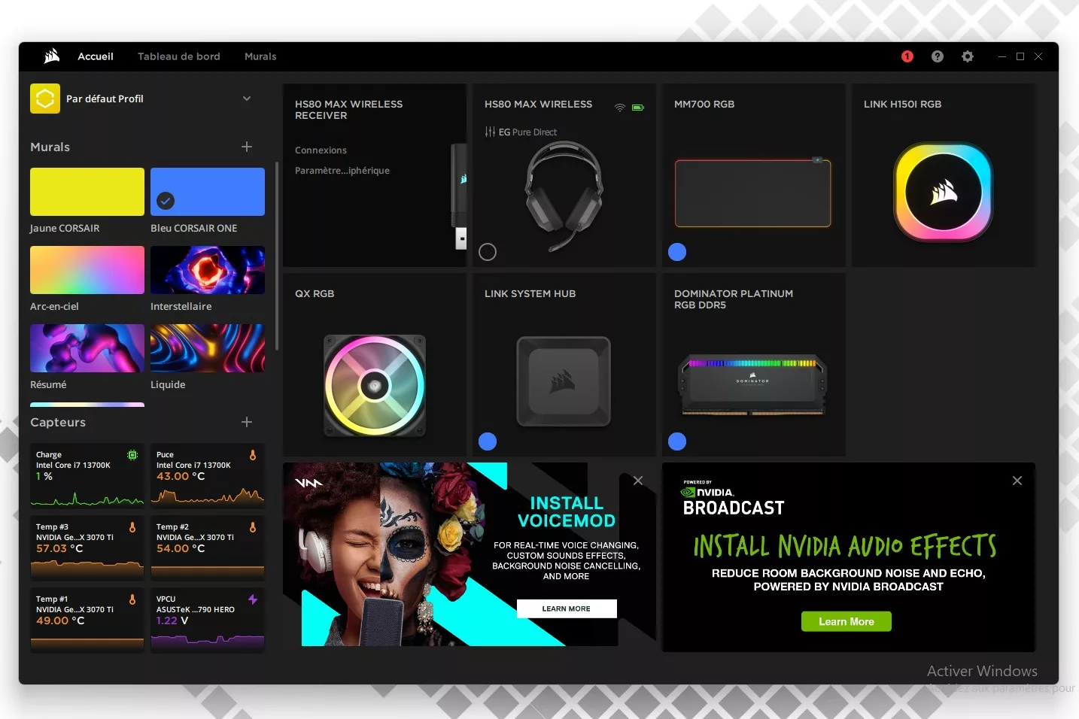Toggle the MM700 RGB blue lighting indicator

pos(677,252)
